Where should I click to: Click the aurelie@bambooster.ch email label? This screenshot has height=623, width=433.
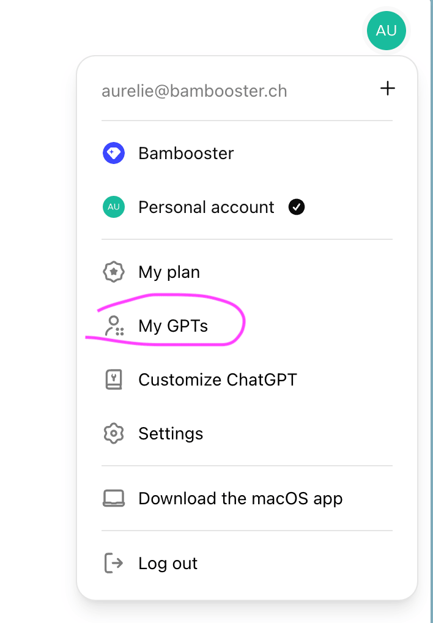(x=194, y=91)
